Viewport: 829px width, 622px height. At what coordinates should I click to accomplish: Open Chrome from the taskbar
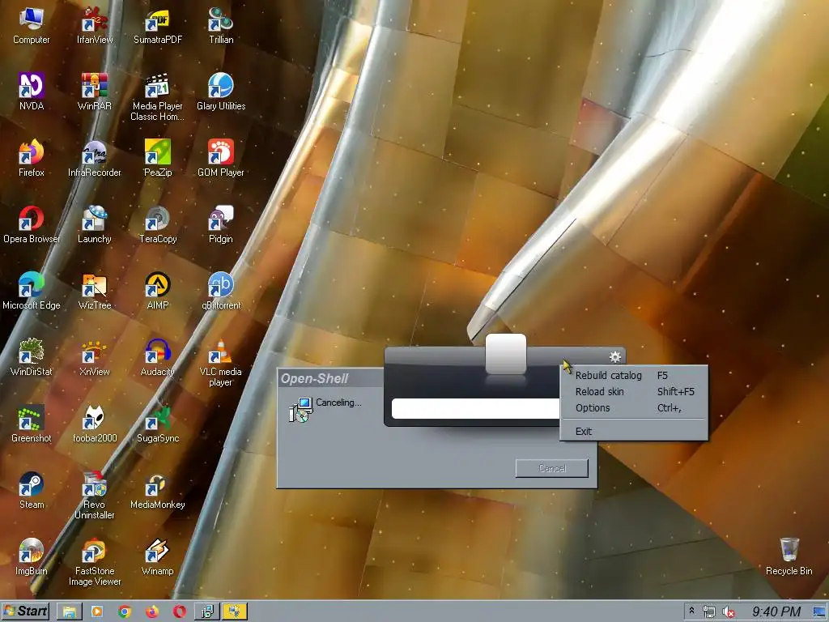click(x=125, y=612)
